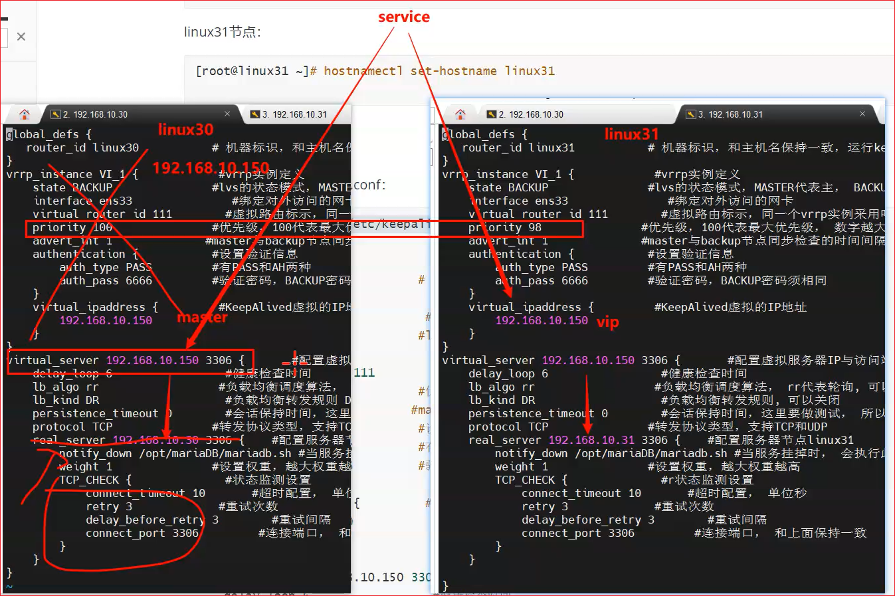Click the 'hostnamectl set-hostname linux31' command line
This screenshot has height=596, width=895.
[439, 71]
